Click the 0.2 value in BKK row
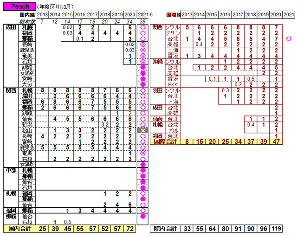The width and height of the screenshot is (297, 237). point(238,84)
